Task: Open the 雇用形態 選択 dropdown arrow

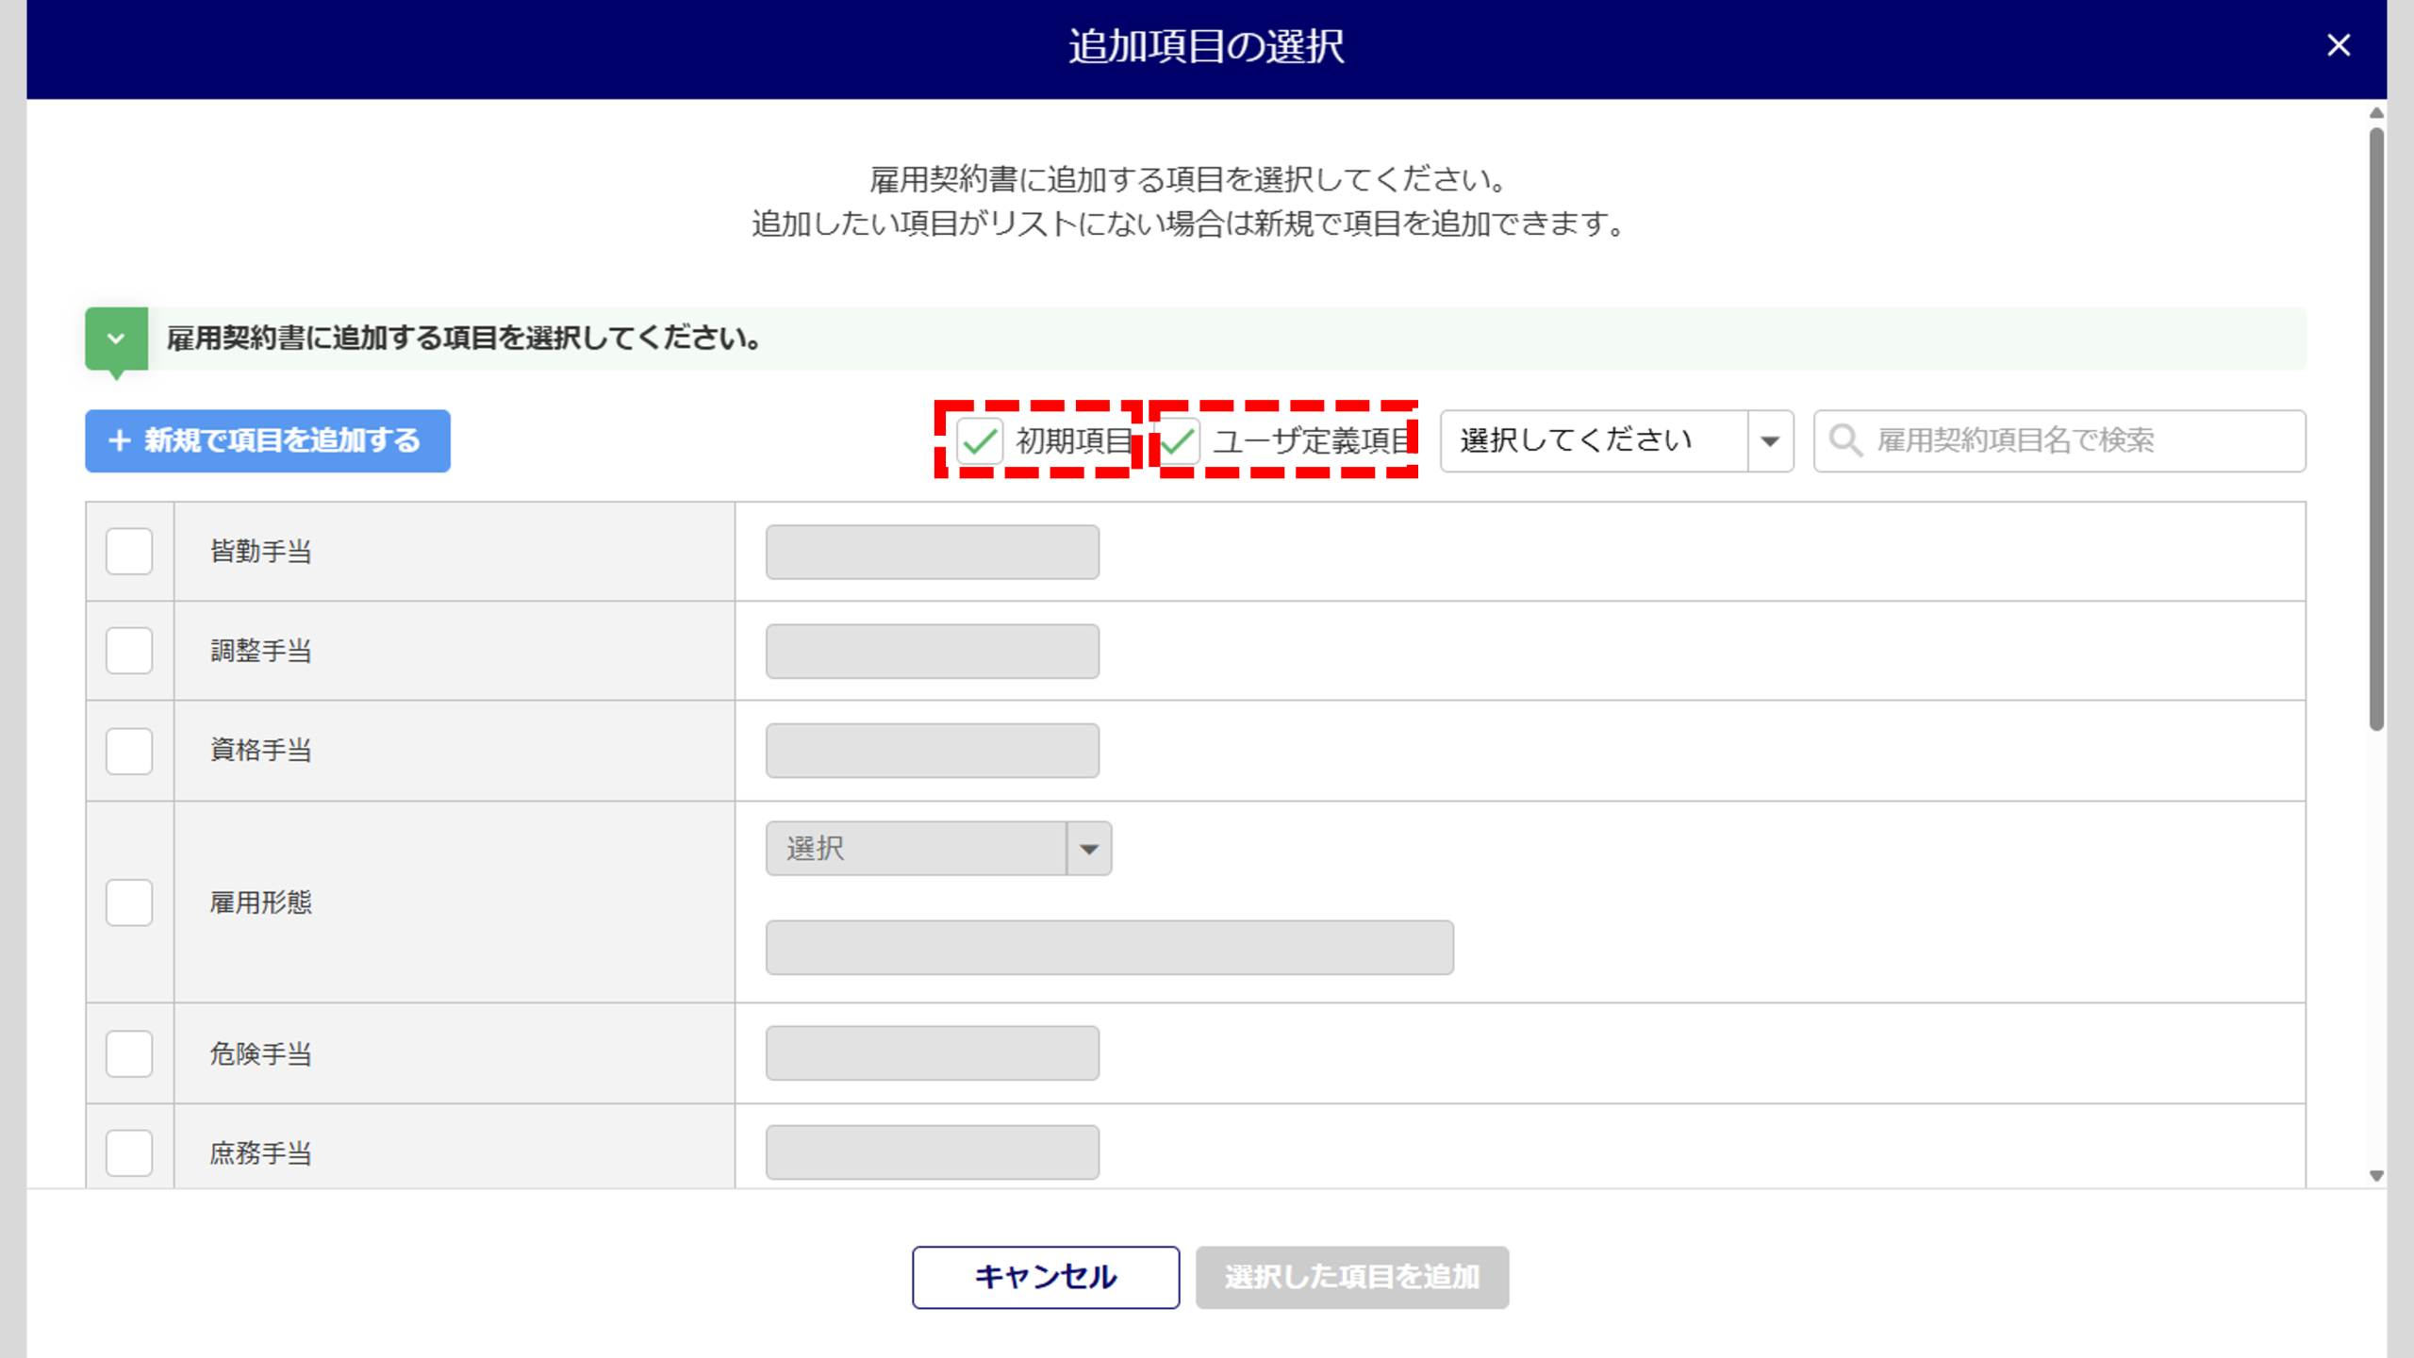Action: [1089, 849]
